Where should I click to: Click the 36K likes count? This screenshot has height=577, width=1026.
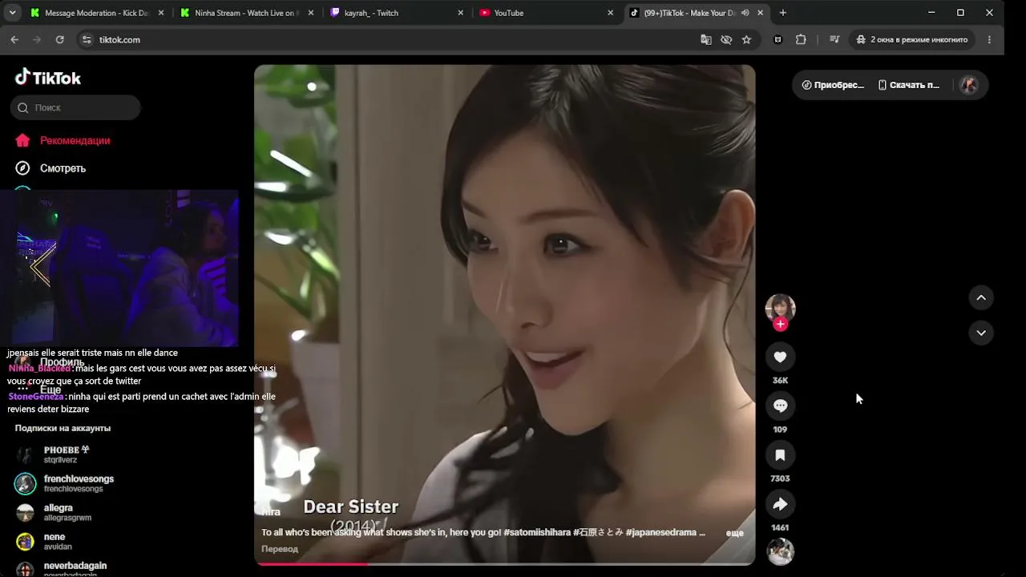(780, 381)
